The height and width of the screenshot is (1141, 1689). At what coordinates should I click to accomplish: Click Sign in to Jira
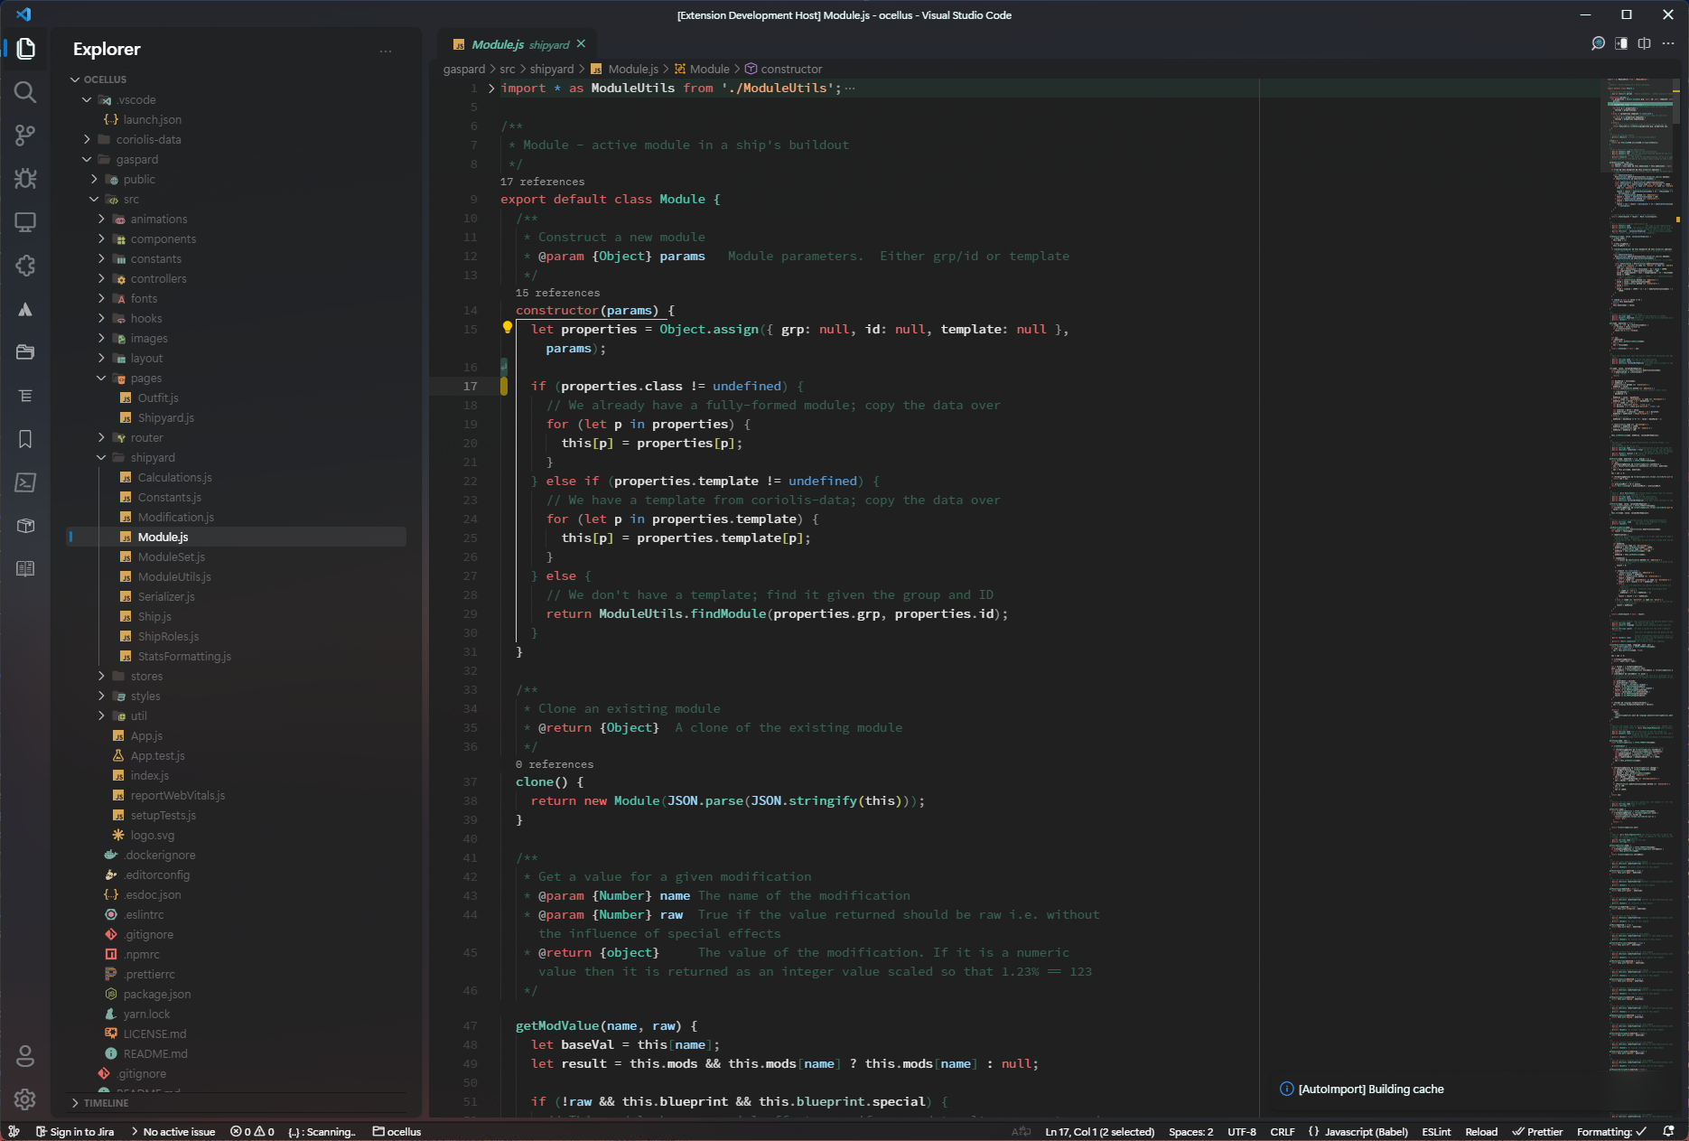pos(75,1131)
